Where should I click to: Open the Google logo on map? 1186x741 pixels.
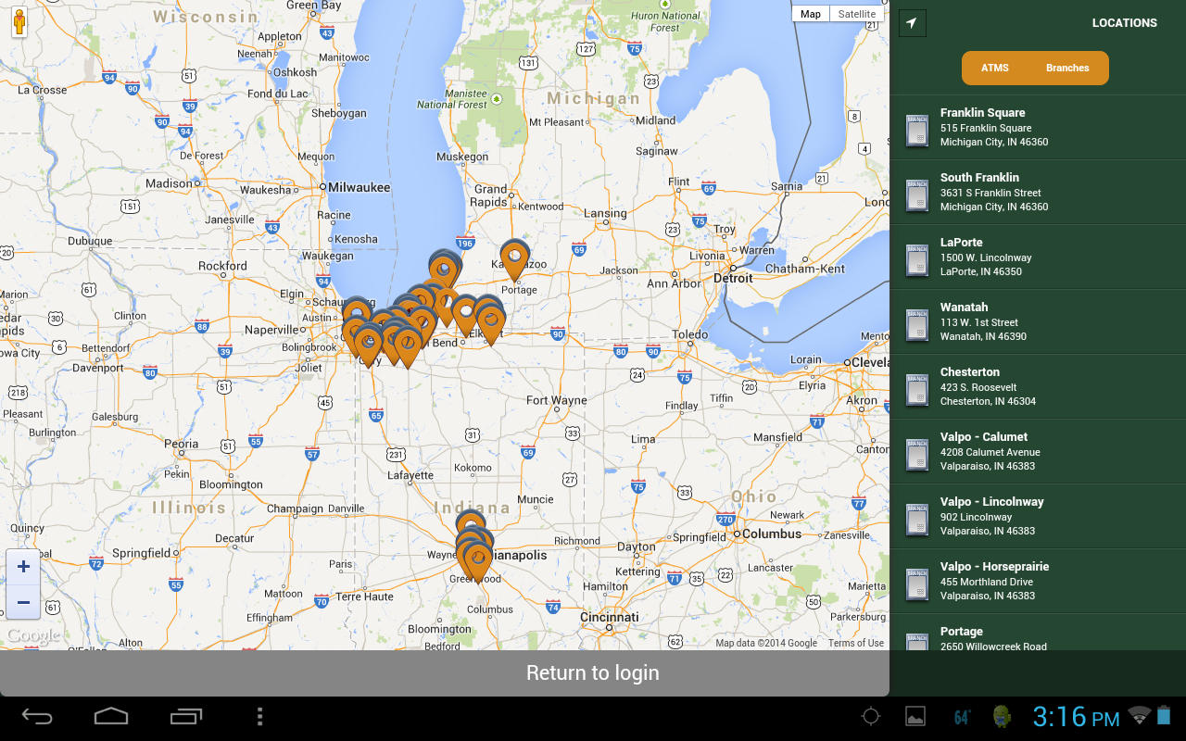(32, 635)
